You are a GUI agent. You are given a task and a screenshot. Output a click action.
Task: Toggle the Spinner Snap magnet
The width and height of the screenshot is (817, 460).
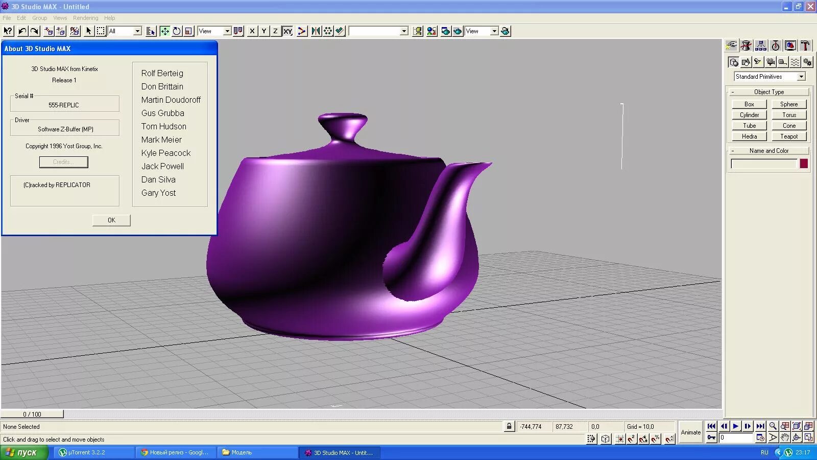tap(669, 439)
